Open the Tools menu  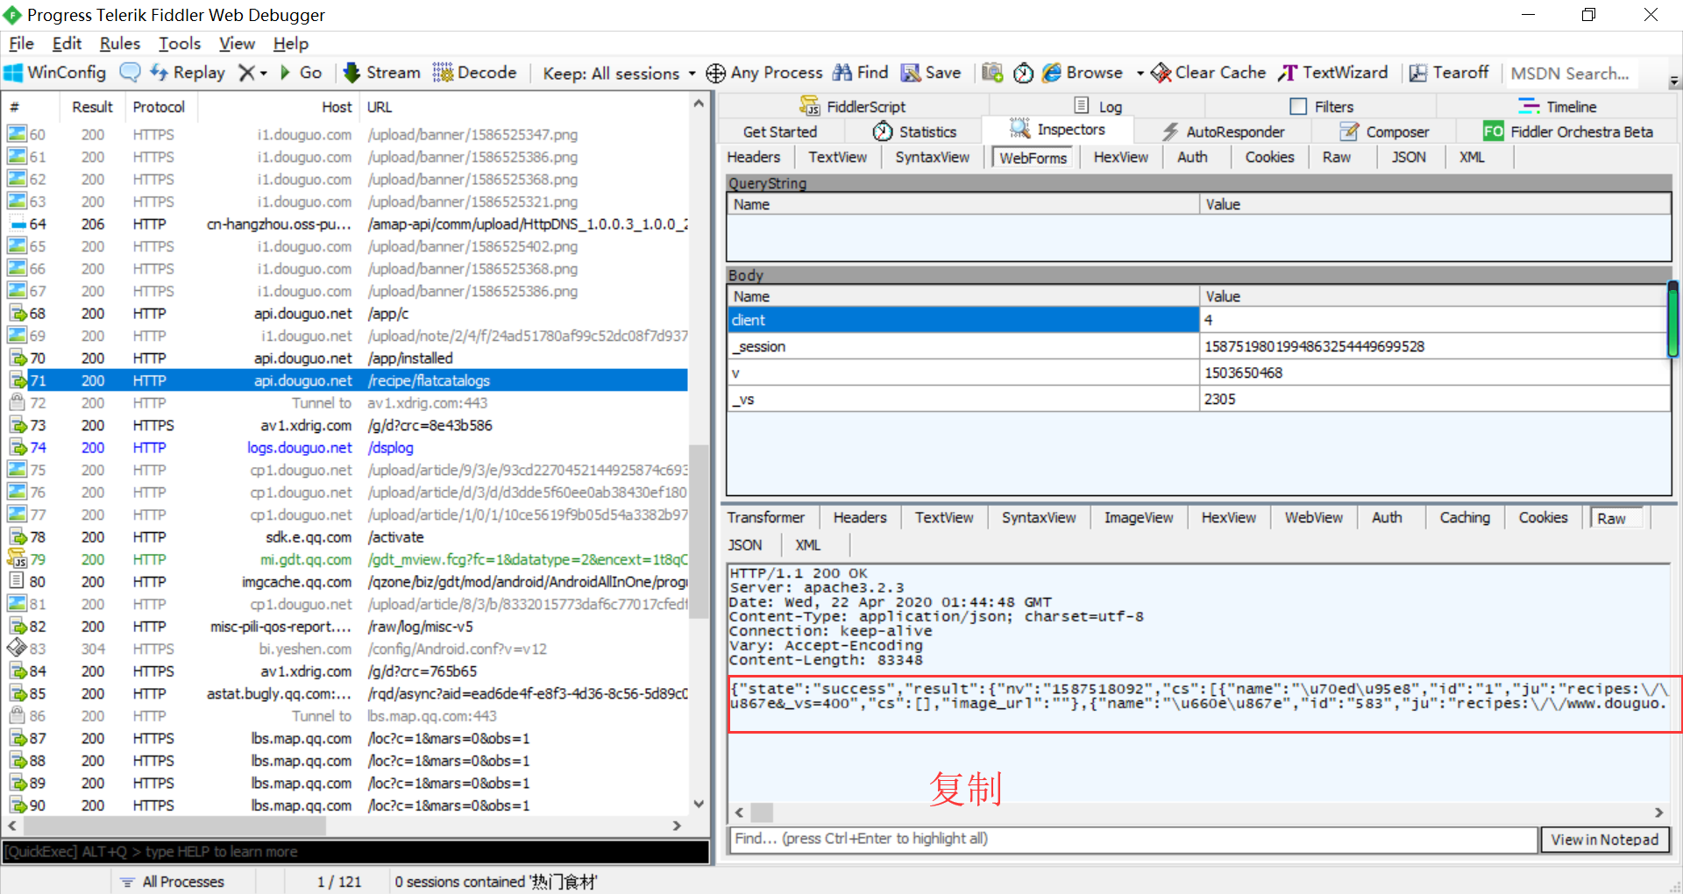pos(180,44)
